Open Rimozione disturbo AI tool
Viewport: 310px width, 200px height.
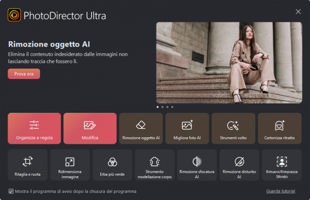coord(239,165)
